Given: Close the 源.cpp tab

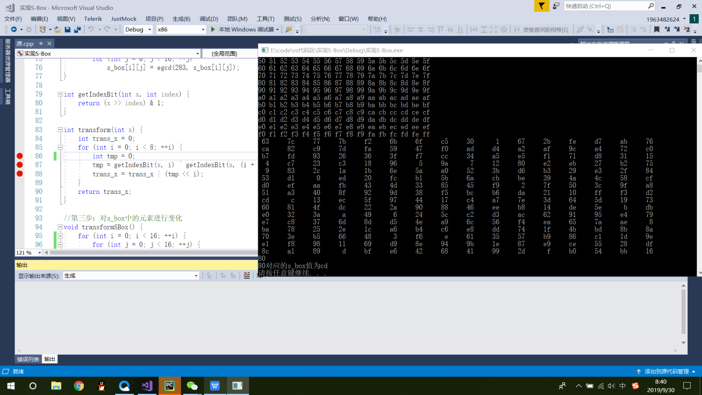Looking at the screenshot, I should tap(49, 43).
